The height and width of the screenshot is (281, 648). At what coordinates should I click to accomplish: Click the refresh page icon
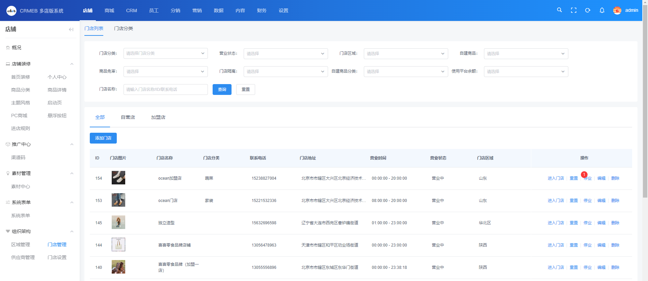(x=588, y=10)
